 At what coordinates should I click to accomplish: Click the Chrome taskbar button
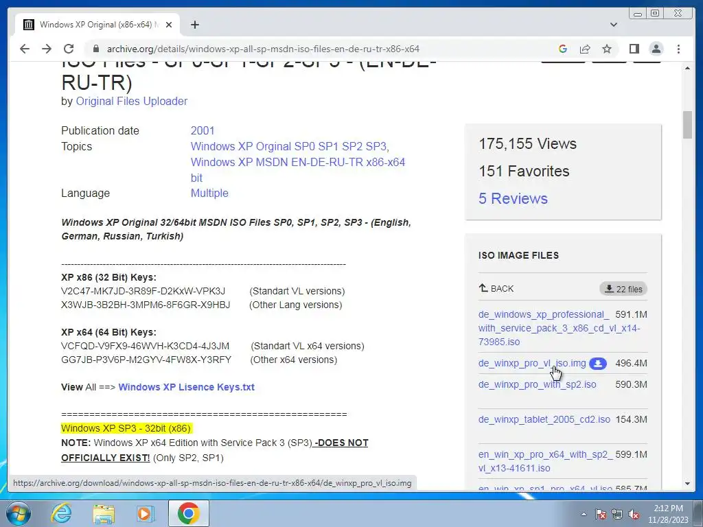pos(188,513)
